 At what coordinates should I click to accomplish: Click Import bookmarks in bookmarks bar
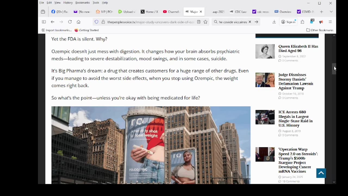pos(56,30)
